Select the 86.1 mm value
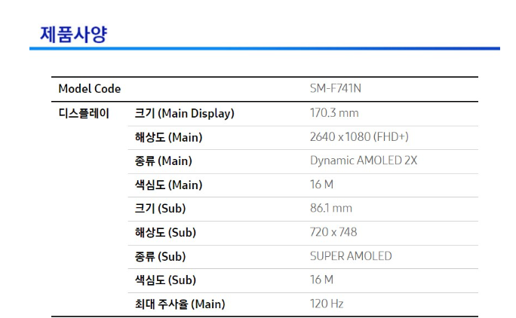Viewport: 516px width, 318px height. [x=330, y=208]
